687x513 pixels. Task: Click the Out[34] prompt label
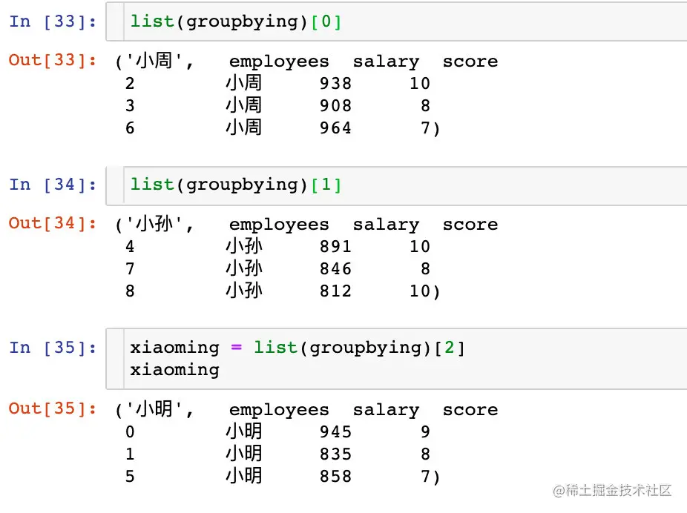click(53, 223)
